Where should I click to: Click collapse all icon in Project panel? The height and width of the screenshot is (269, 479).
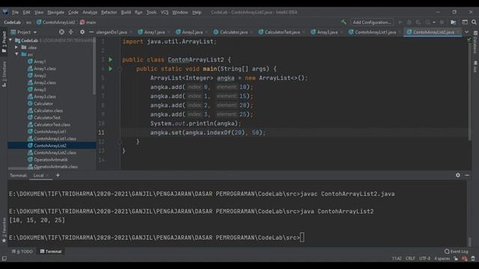tap(70, 32)
